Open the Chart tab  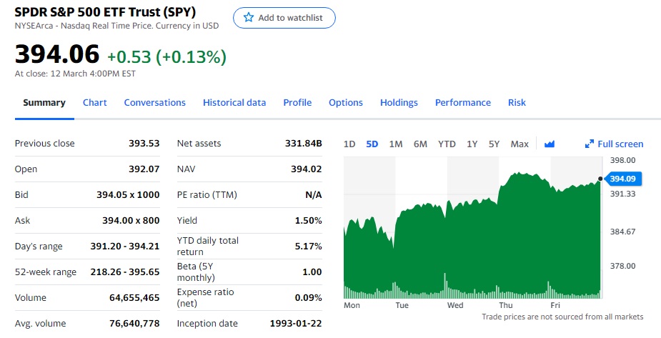point(94,103)
